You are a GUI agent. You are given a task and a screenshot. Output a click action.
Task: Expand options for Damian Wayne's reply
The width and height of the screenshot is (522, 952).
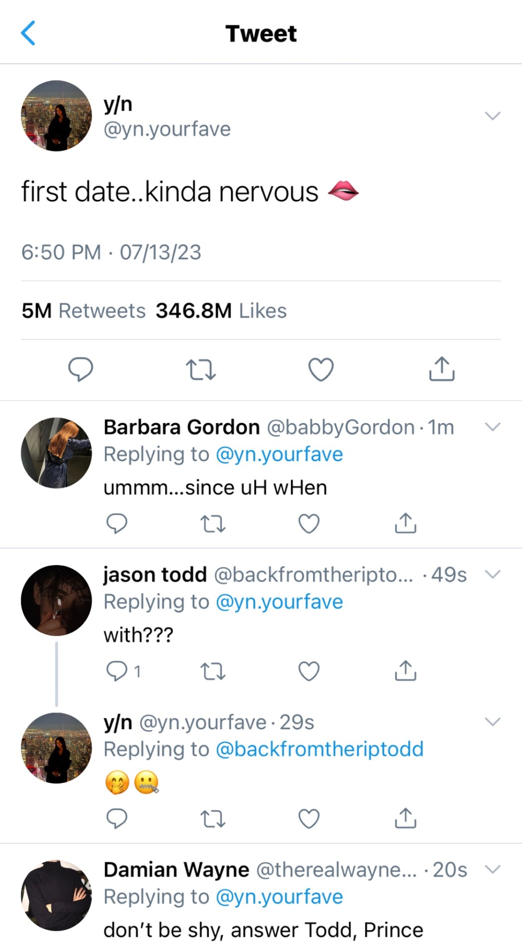point(492,869)
